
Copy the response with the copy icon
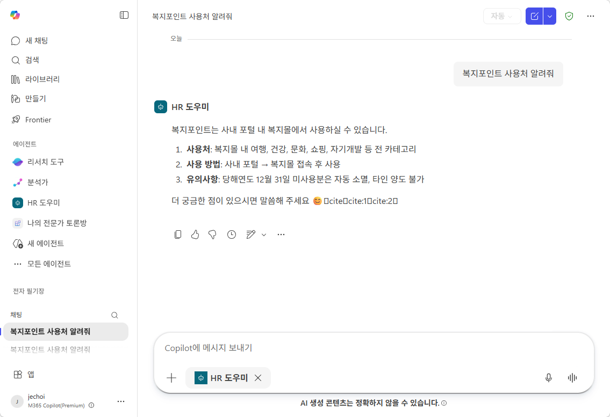(x=178, y=235)
